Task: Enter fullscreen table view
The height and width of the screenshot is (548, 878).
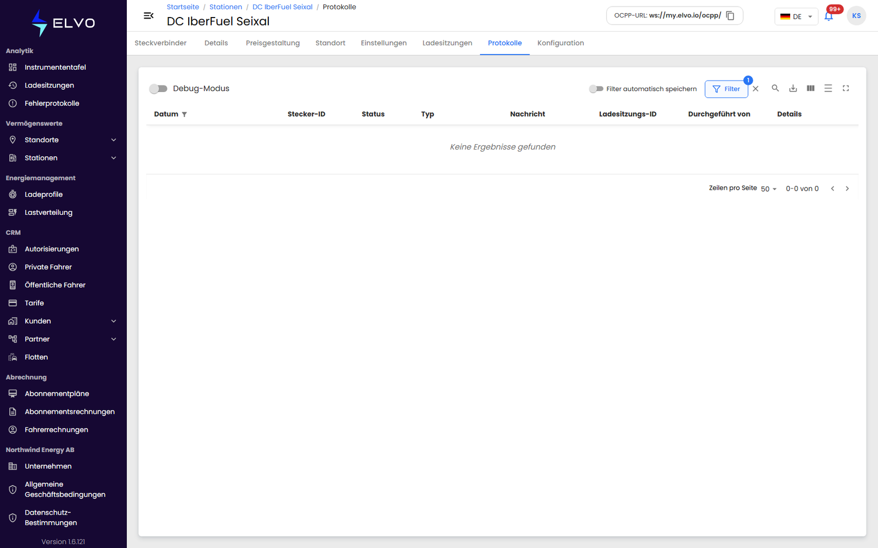Action: (x=846, y=88)
